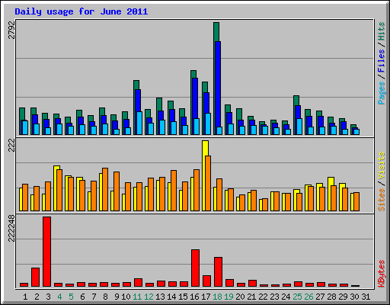The width and height of the screenshot is (390, 305).
Task: Click the green hits bar for day 25
Action: click(x=296, y=101)
